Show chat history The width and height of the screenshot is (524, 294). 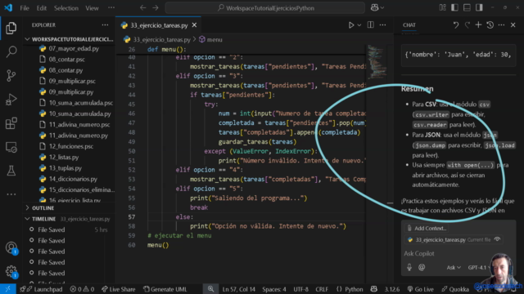[490, 25]
